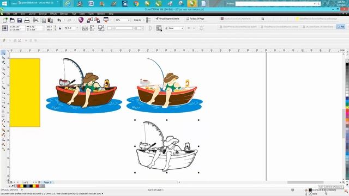The width and height of the screenshot is (349, 196).
Task: Open the Windows Start button
Action: (4, 3)
